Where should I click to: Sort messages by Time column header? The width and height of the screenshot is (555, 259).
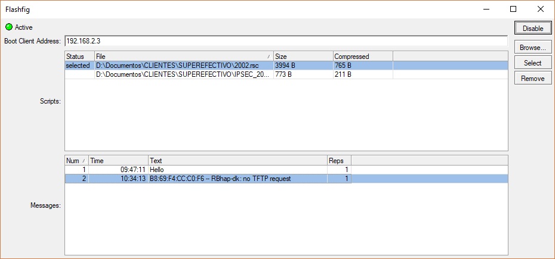[118, 161]
